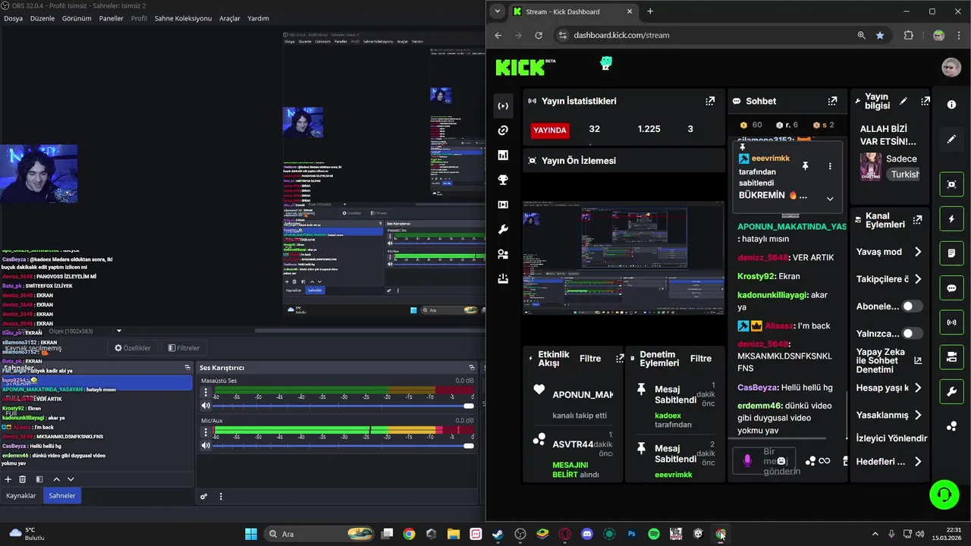Click the infinity icon below chat
The height and width of the screenshot is (546, 971).
click(825, 461)
